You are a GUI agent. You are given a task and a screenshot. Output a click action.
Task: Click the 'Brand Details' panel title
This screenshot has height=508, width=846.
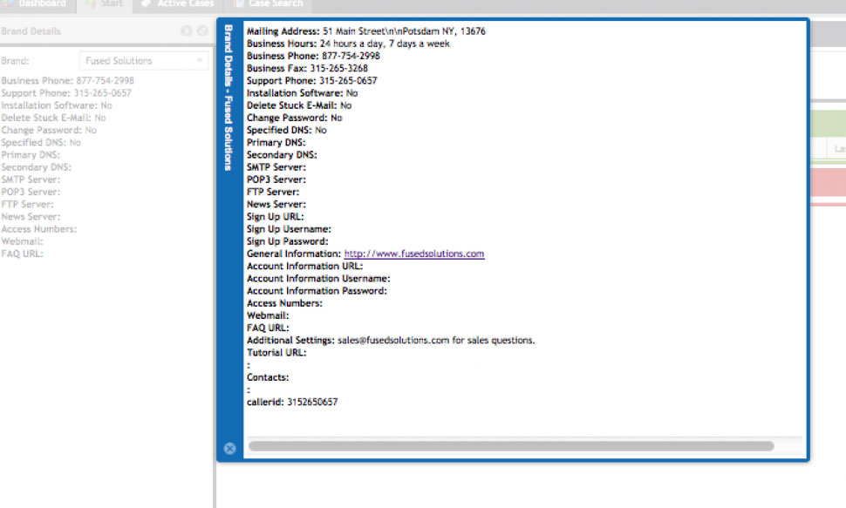(31, 31)
